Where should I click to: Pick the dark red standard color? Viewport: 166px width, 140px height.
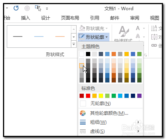[81, 96]
